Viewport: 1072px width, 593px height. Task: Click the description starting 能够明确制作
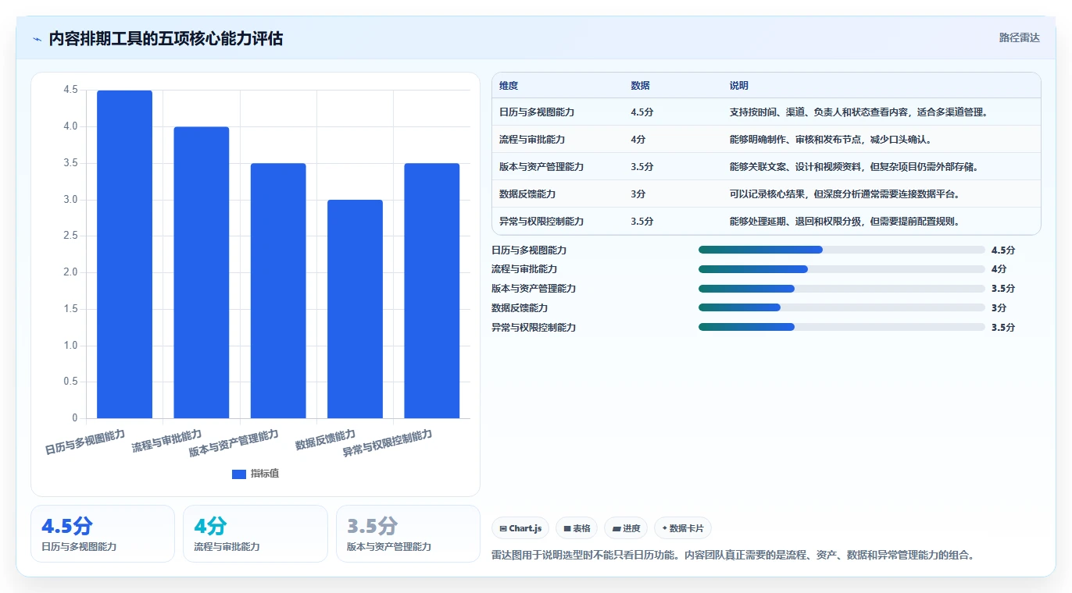tap(831, 140)
